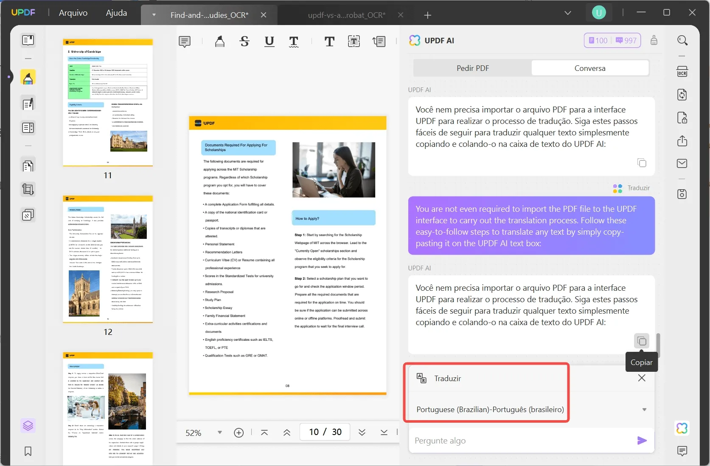
Task: Open the Organize Pages tool in left sidebar
Action: pos(28,128)
